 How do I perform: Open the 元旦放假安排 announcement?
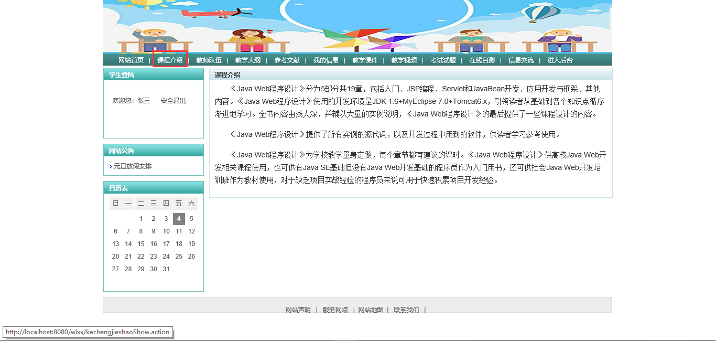pyautogui.click(x=133, y=166)
